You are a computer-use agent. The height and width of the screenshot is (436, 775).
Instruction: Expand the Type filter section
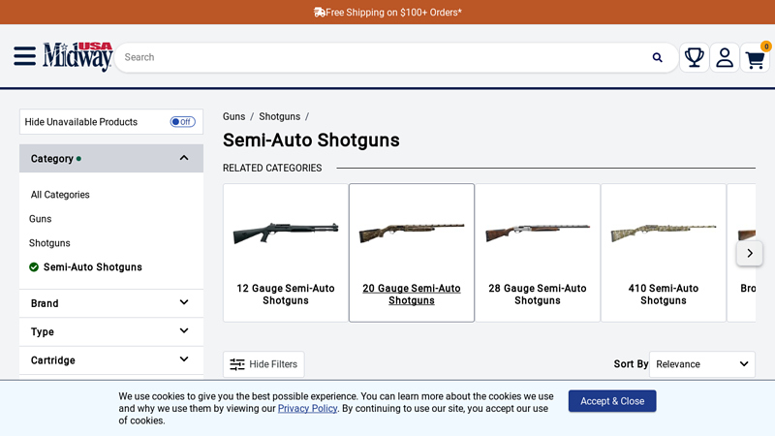click(111, 331)
